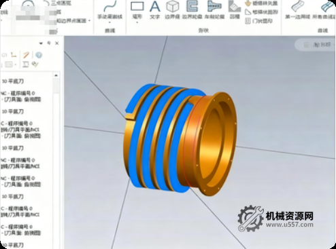Choose the silhouette boundary tool (边界轮廓)
The image size is (336, 249).
pyautogui.click(x=192, y=10)
